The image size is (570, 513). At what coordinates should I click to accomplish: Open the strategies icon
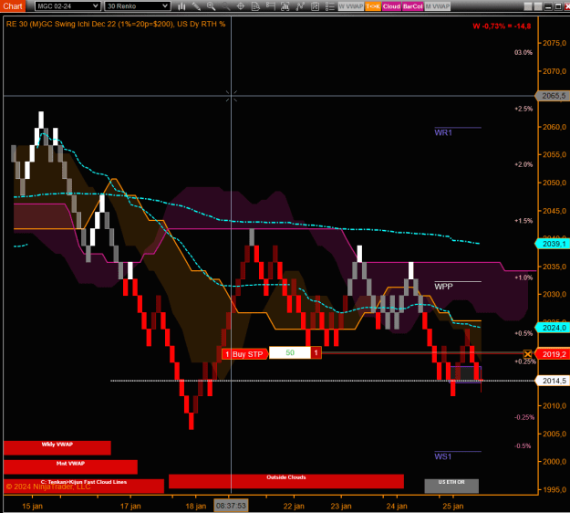[315, 6]
